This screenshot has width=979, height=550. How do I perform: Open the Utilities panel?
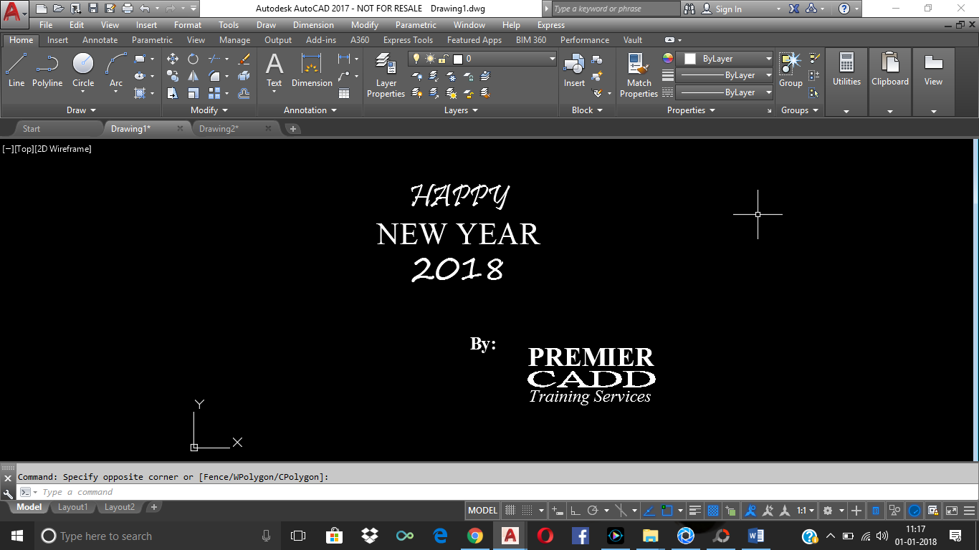pyautogui.click(x=846, y=82)
